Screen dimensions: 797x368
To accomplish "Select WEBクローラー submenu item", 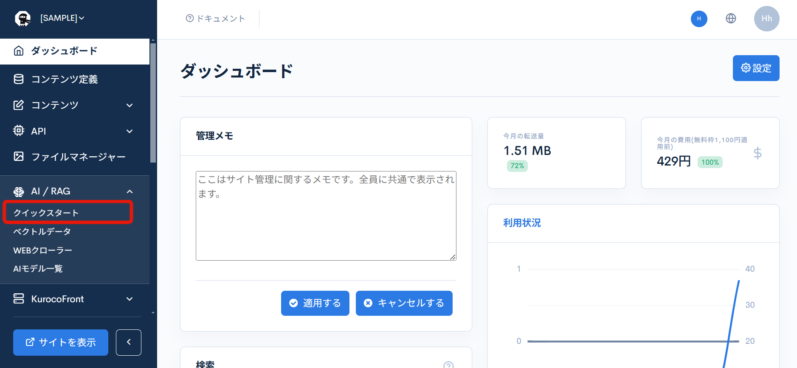I will pos(42,250).
